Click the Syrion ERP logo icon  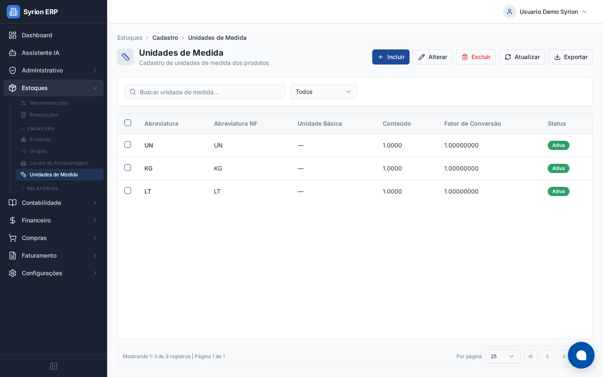13,12
